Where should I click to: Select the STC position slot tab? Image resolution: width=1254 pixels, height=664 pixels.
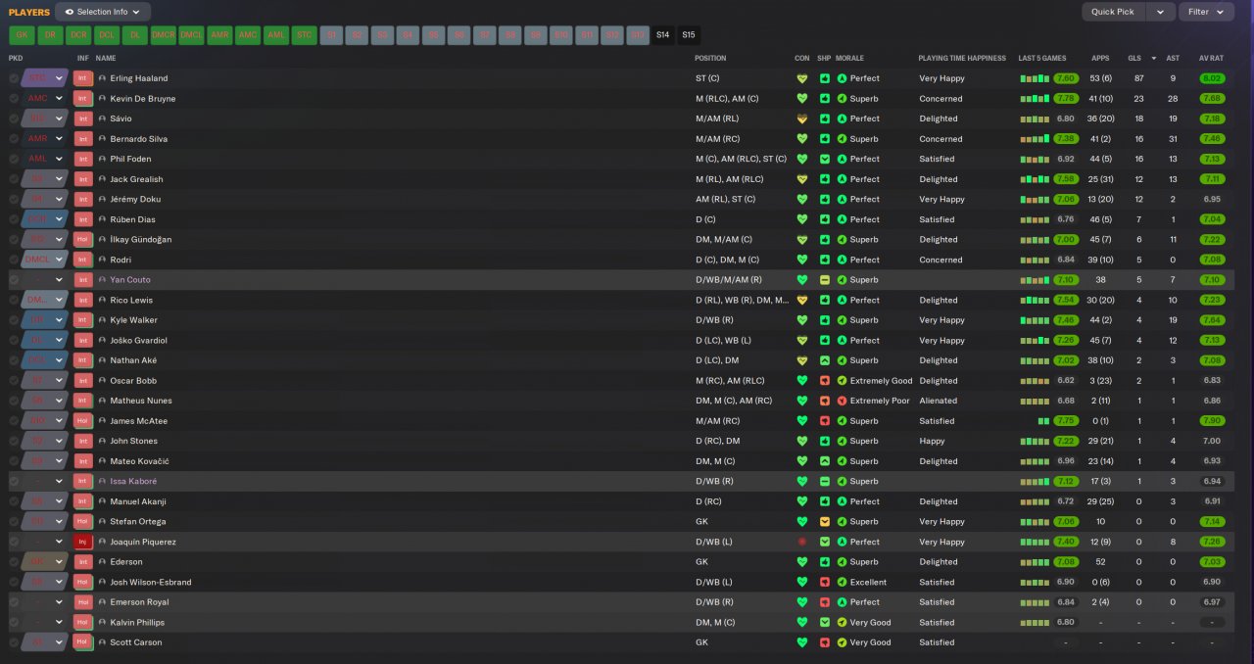tap(304, 35)
